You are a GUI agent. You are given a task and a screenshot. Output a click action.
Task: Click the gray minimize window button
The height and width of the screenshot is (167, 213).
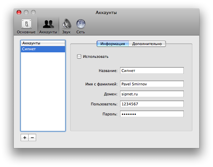[26, 12]
